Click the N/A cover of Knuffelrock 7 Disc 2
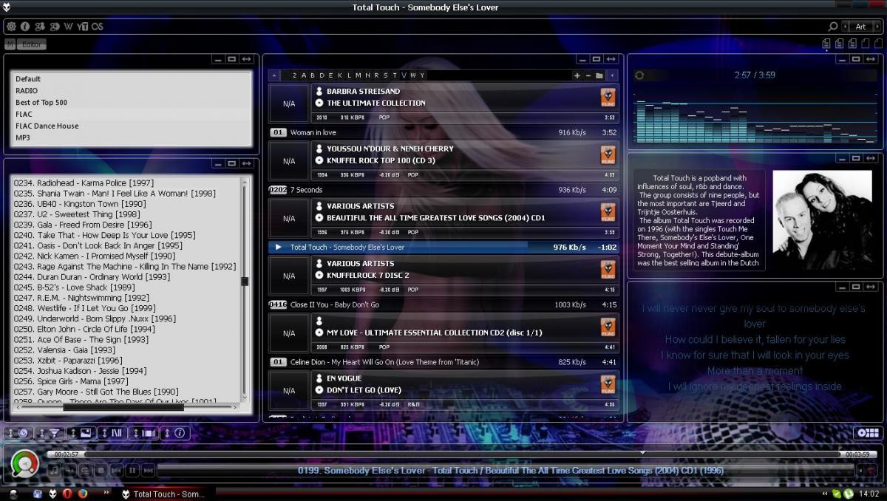 coord(289,276)
